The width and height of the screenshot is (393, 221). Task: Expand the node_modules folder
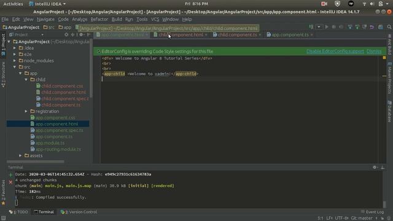(x=15, y=61)
